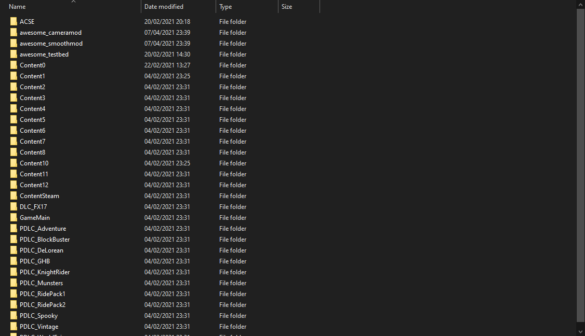Image resolution: width=585 pixels, height=336 pixels.
Task: Click the scroll up arrow
Action: point(580,4)
